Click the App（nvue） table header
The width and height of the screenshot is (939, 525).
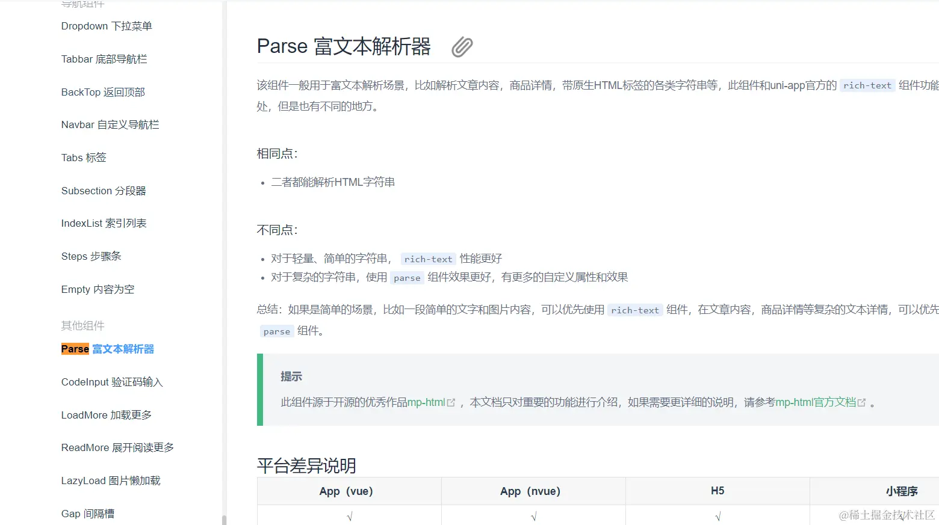(533, 491)
